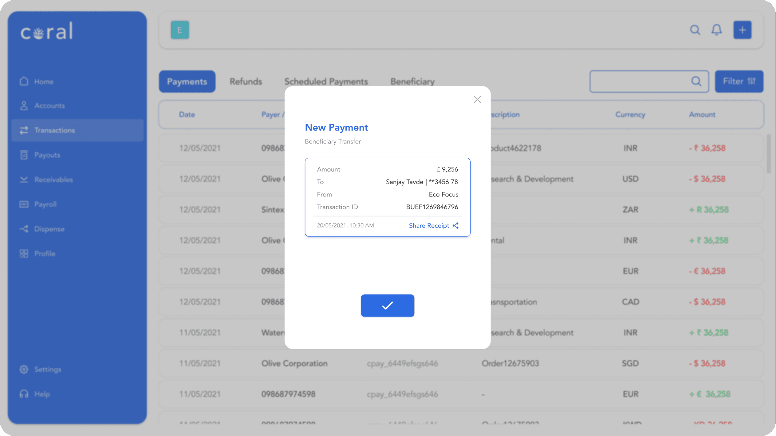Screen dimensions: 776x436
Task: Click the Share Receipt link
Action: 429,226
